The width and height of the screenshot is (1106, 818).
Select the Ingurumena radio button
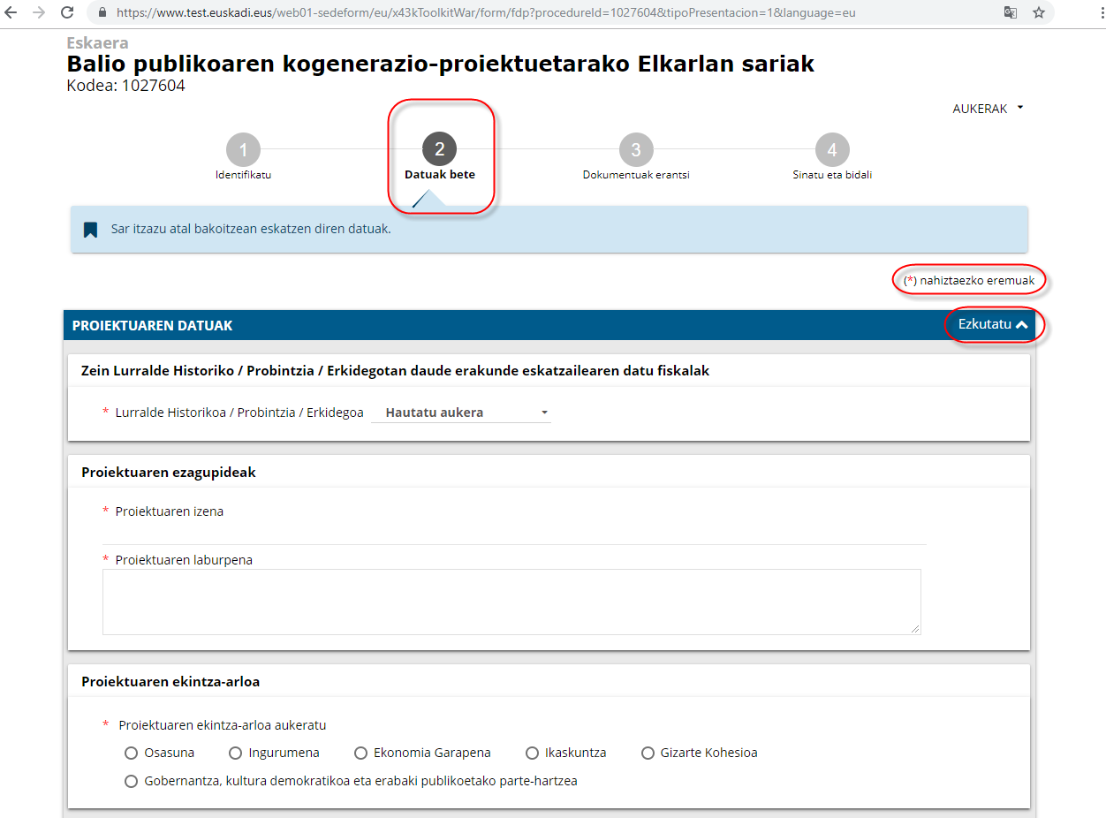click(x=235, y=754)
